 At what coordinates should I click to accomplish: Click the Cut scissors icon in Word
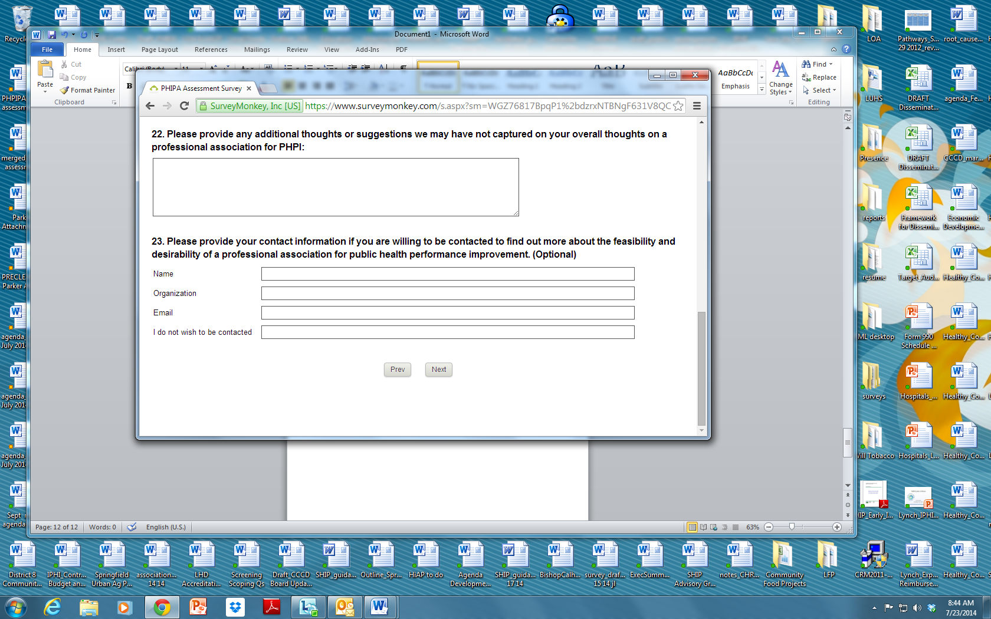64,64
